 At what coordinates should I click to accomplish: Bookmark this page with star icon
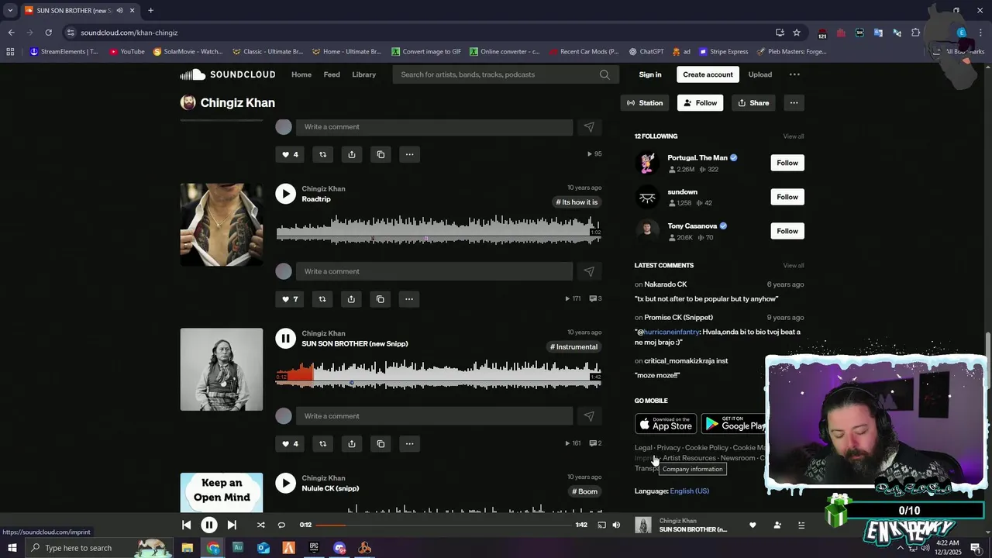click(796, 33)
